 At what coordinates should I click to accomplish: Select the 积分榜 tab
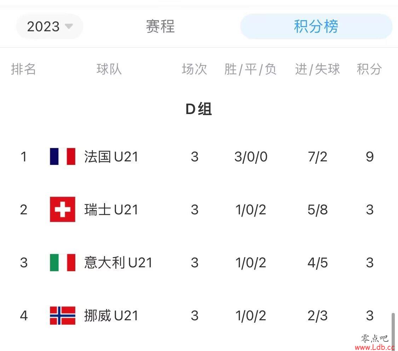click(x=316, y=26)
